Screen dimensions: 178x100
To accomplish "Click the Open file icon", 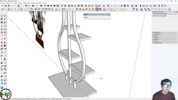I will point(6,6).
